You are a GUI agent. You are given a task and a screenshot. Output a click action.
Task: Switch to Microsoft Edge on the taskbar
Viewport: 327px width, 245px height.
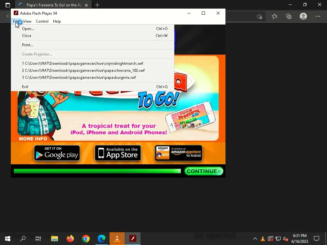click(101, 239)
